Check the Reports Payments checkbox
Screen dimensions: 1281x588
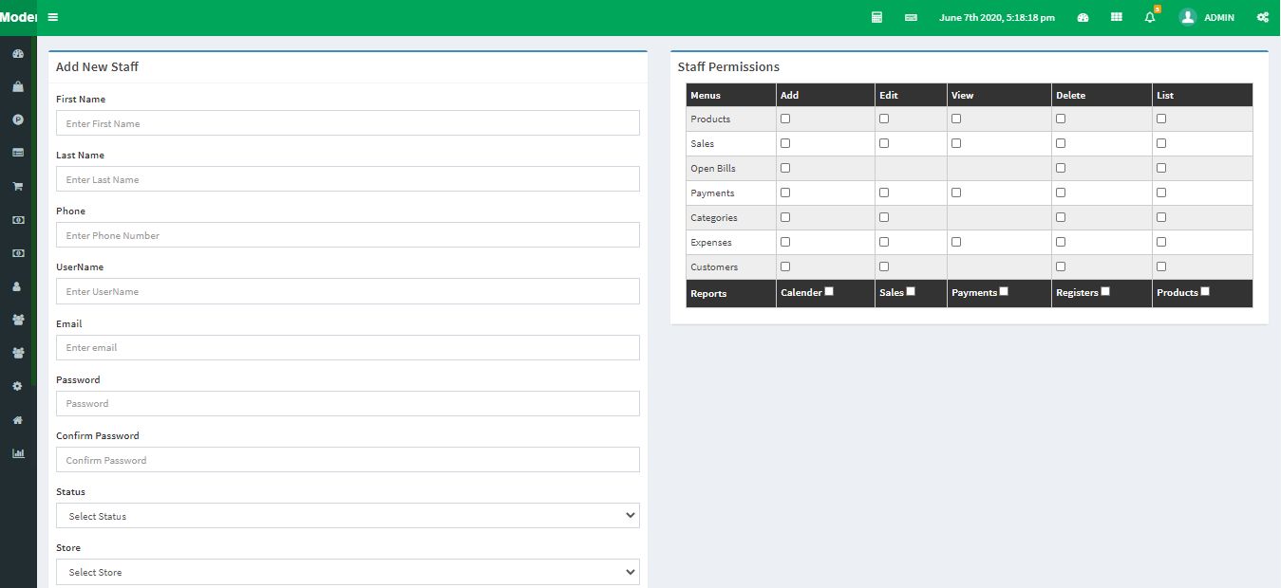[1004, 291]
